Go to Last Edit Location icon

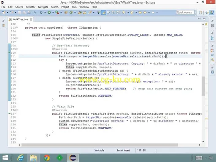[140, 13]
